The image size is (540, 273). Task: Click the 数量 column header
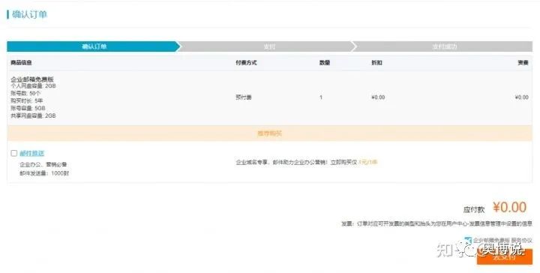tap(325, 63)
